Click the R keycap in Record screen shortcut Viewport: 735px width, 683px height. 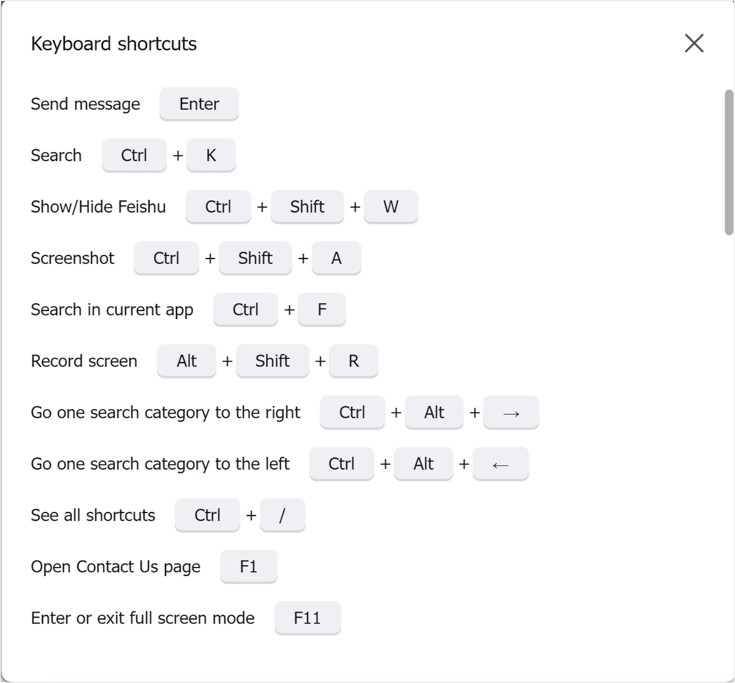(x=353, y=361)
